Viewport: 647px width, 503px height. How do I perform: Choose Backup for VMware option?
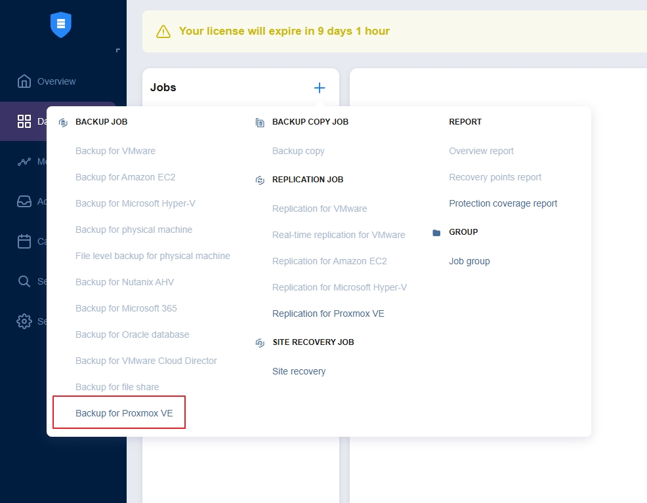[115, 151]
